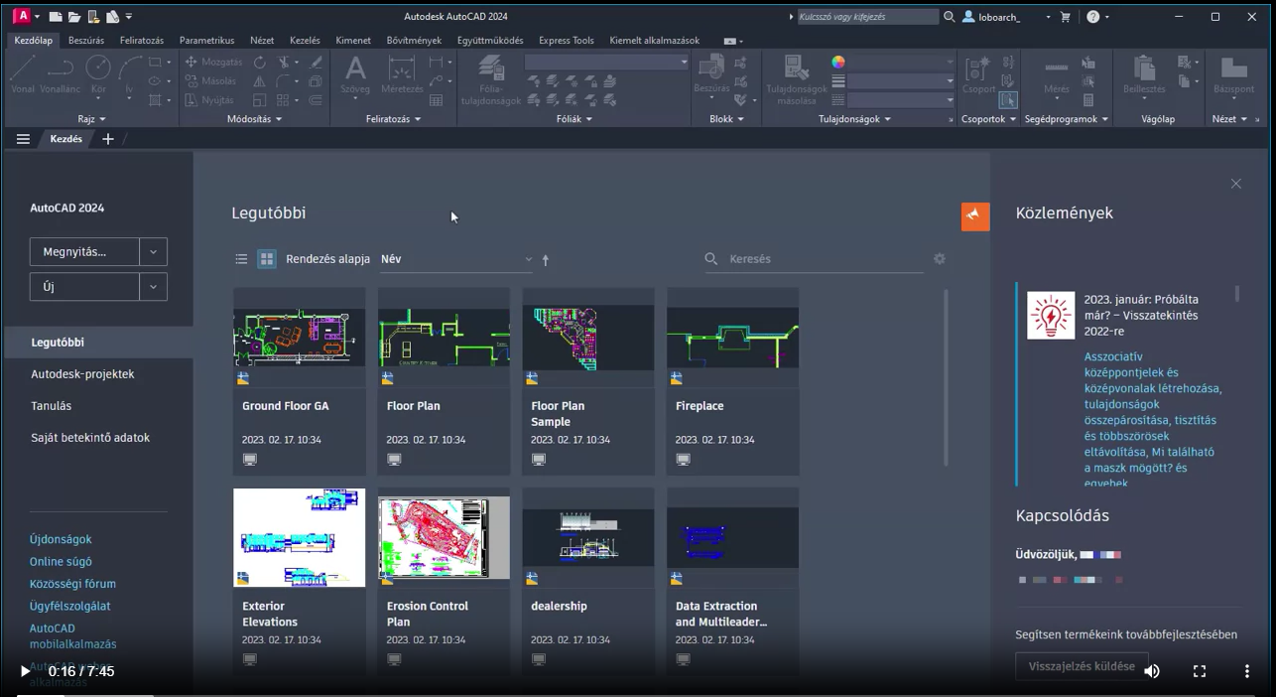The width and height of the screenshot is (1276, 697).
Task: Expand the Fóliák panel
Action: (x=574, y=119)
